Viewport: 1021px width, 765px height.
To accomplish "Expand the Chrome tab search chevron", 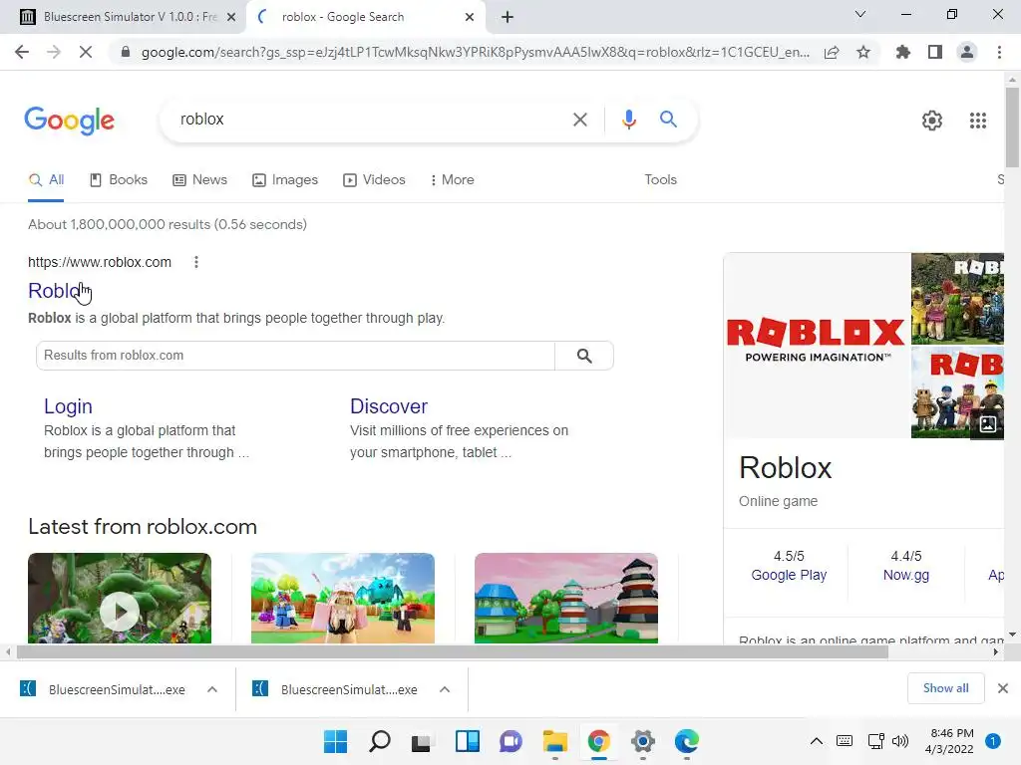I will click(x=860, y=14).
